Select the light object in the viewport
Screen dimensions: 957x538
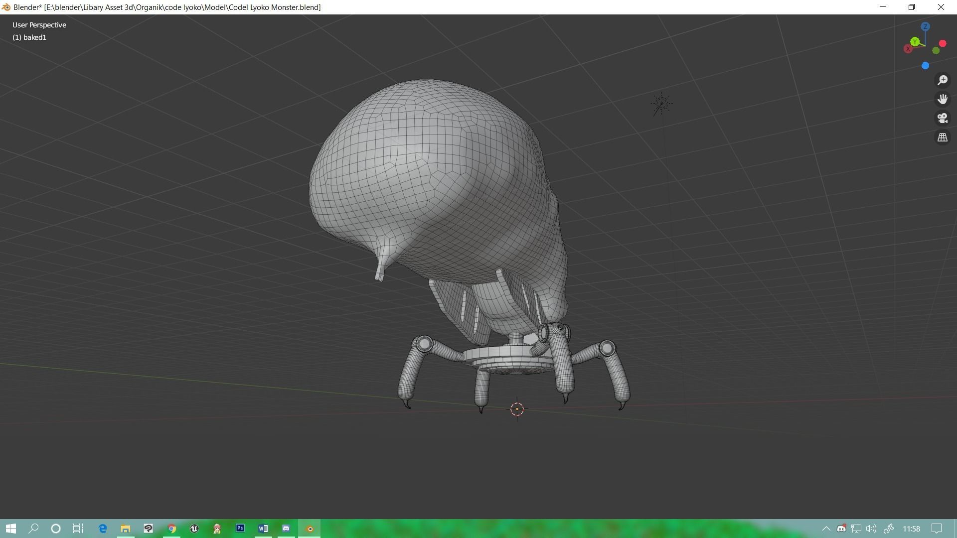661,104
